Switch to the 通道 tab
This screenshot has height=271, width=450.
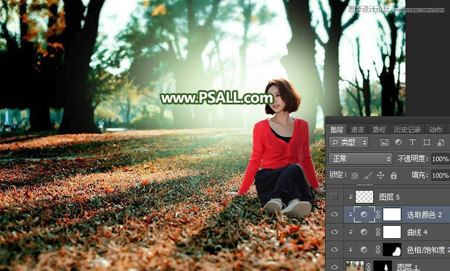[357, 130]
